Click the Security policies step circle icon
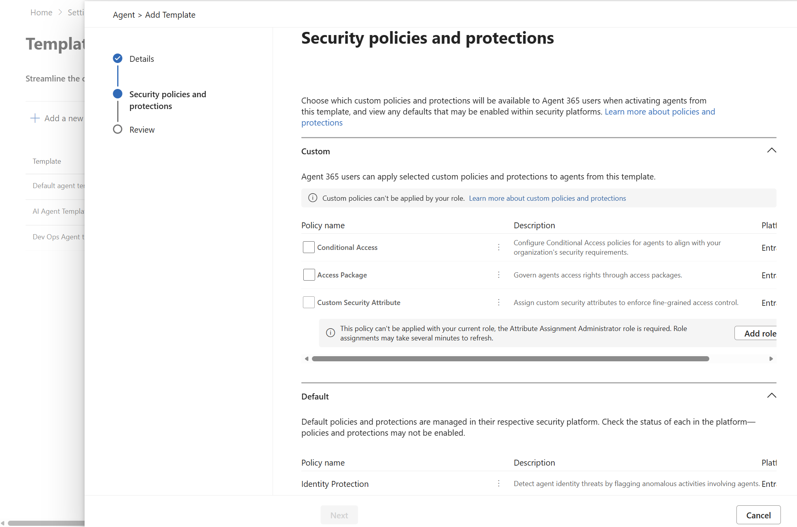 pyautogui.click(x=118, y=94)
